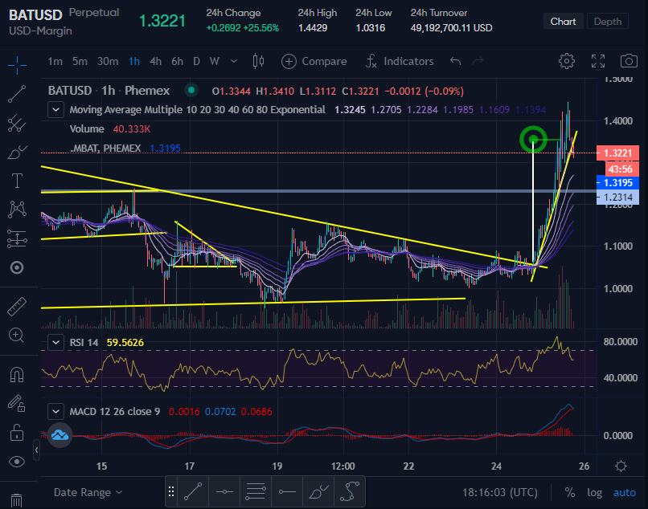The image size is (648, 509).
Task: Switch to 30m timeframe
Action: click(x=108, y=61)
